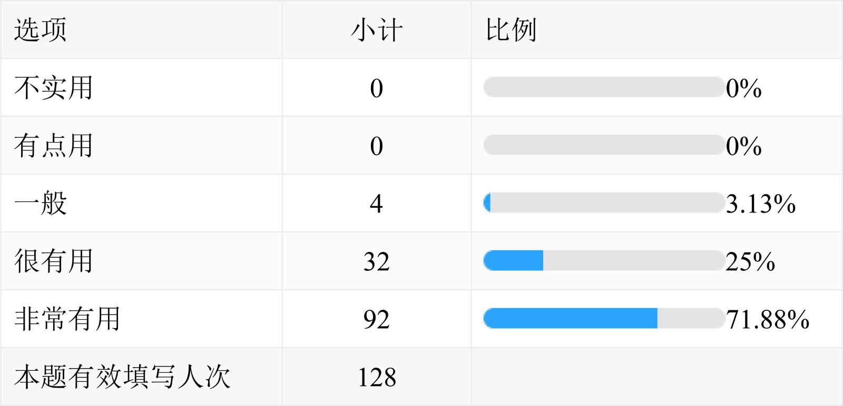Click the 本题有效填写人次 total row label

(122, 377)
